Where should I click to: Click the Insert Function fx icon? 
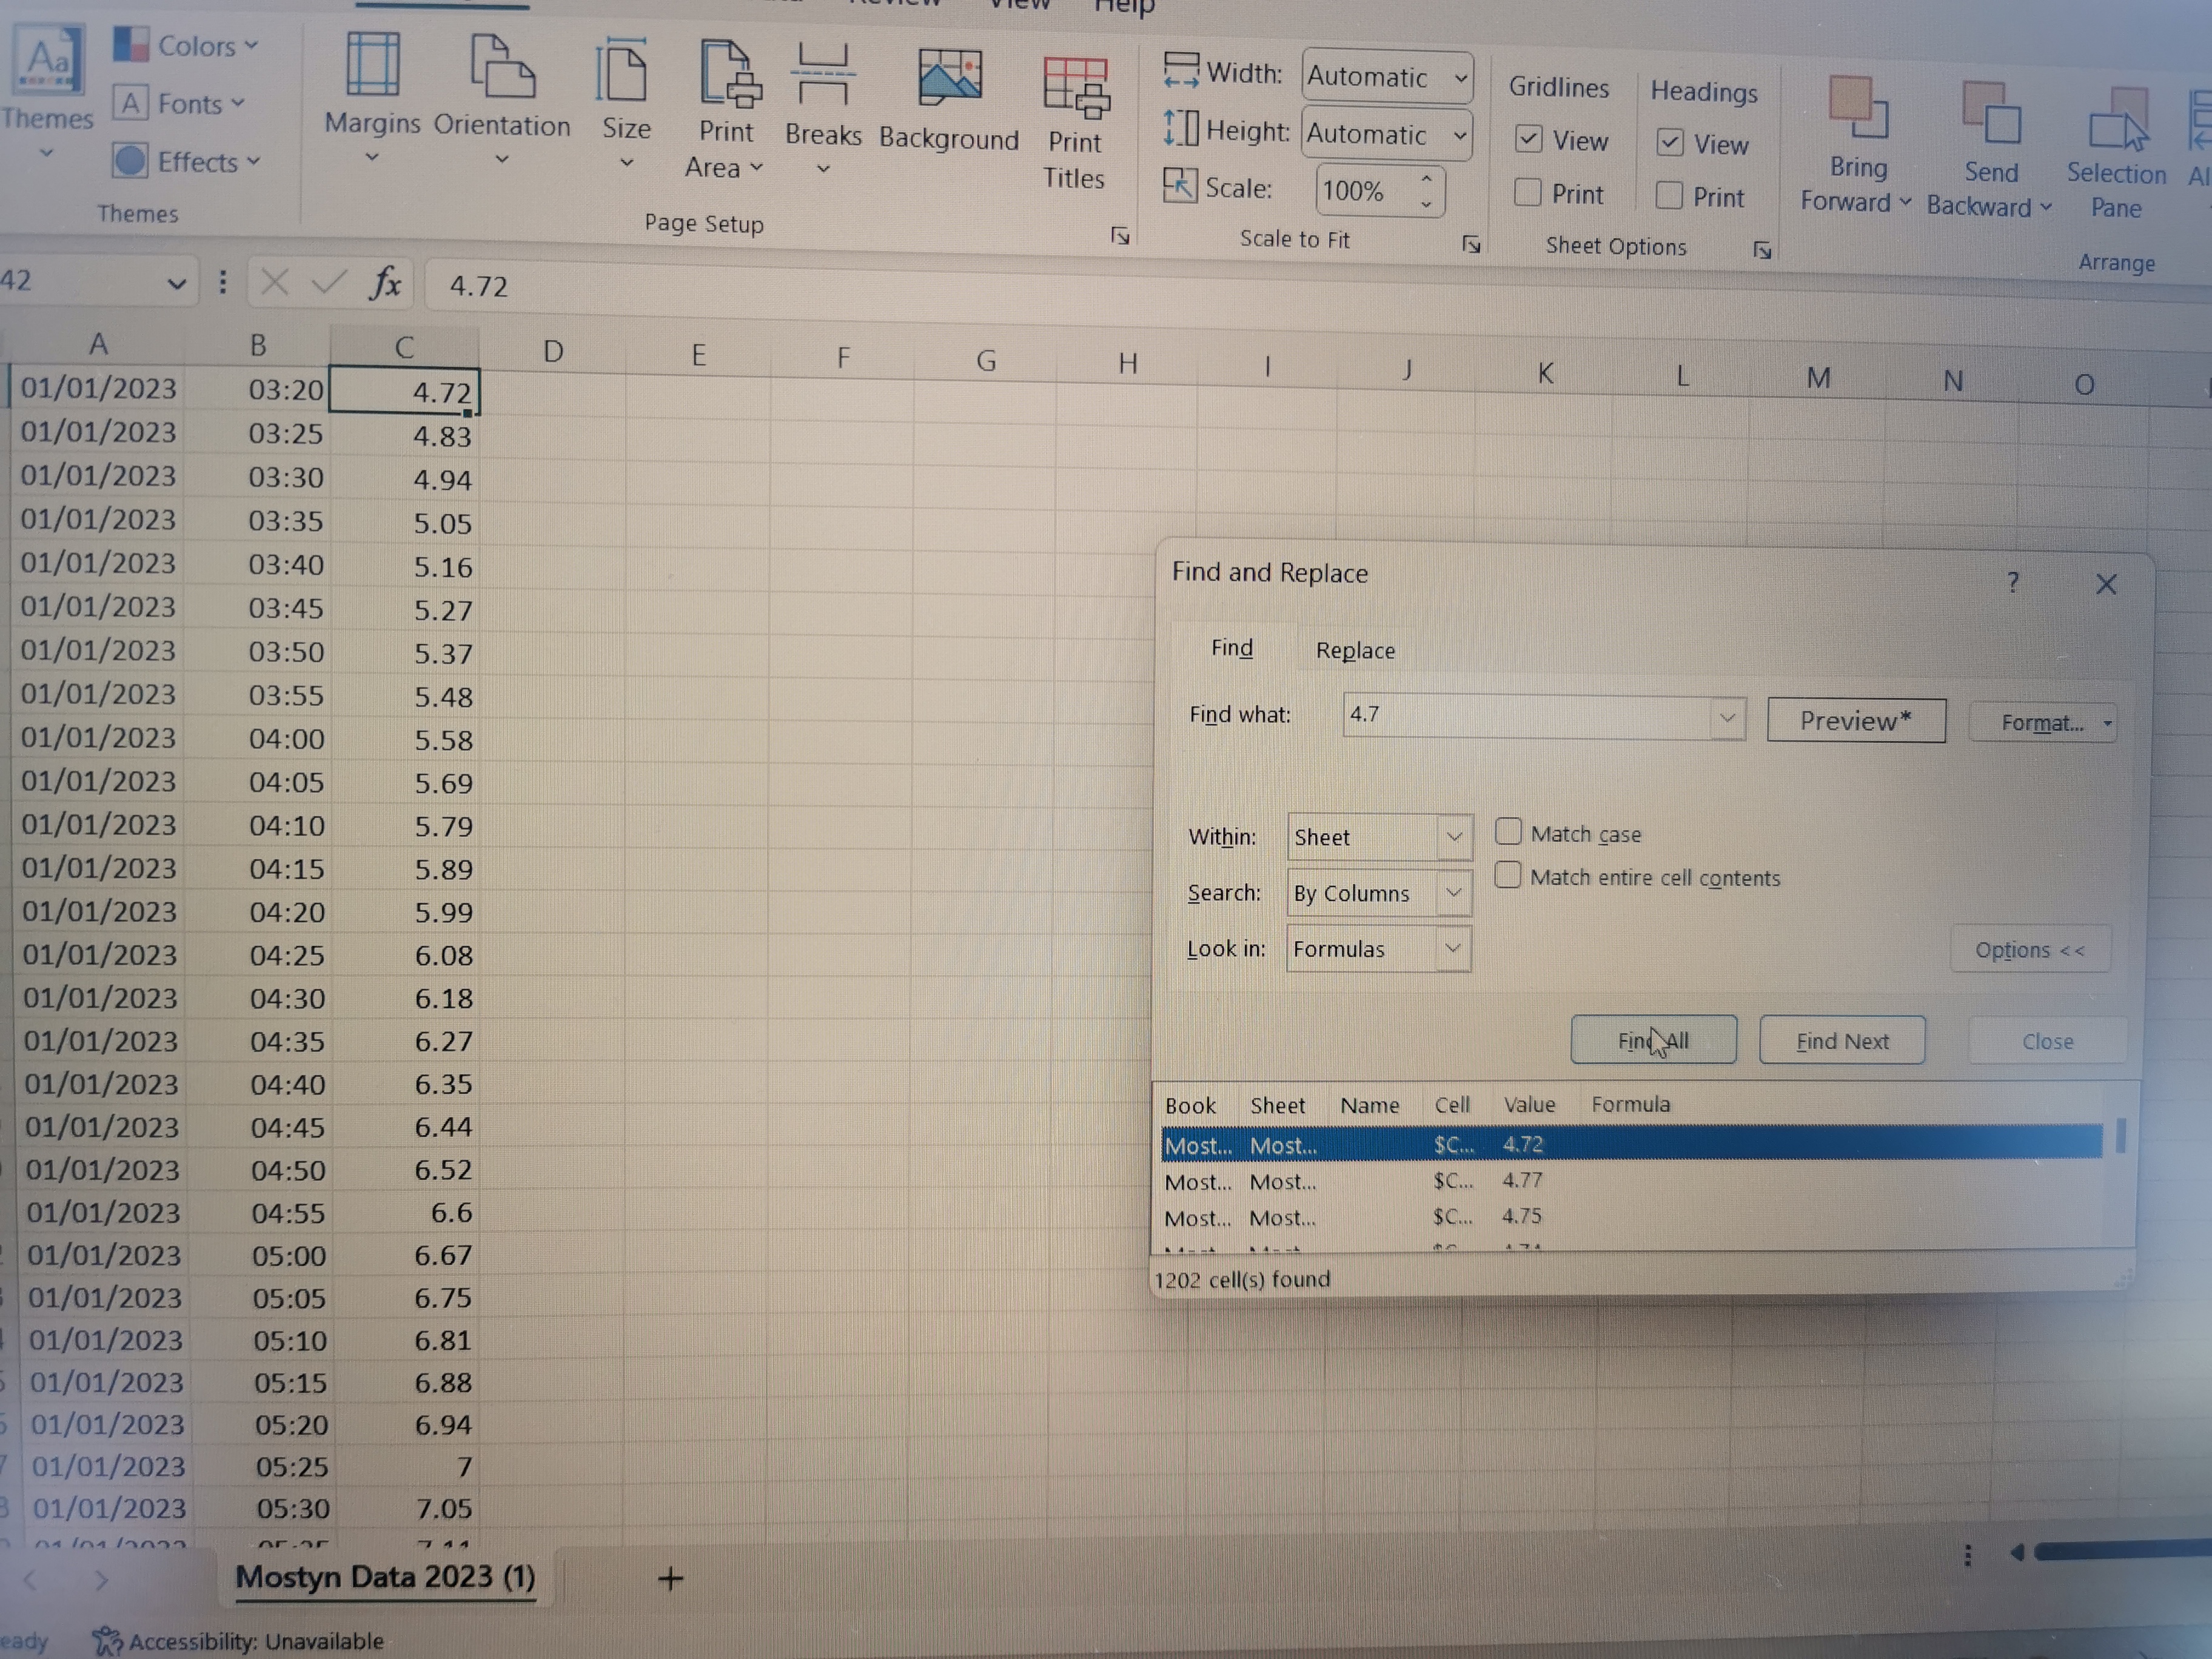[385, 284]
